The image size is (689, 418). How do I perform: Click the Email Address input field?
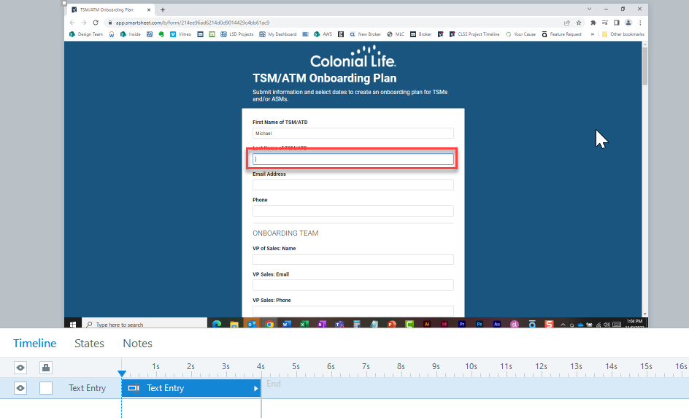click(x=353, y=185)
